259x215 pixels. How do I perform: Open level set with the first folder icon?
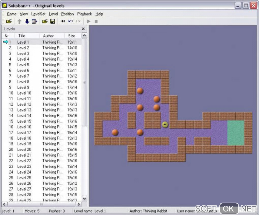9,21
